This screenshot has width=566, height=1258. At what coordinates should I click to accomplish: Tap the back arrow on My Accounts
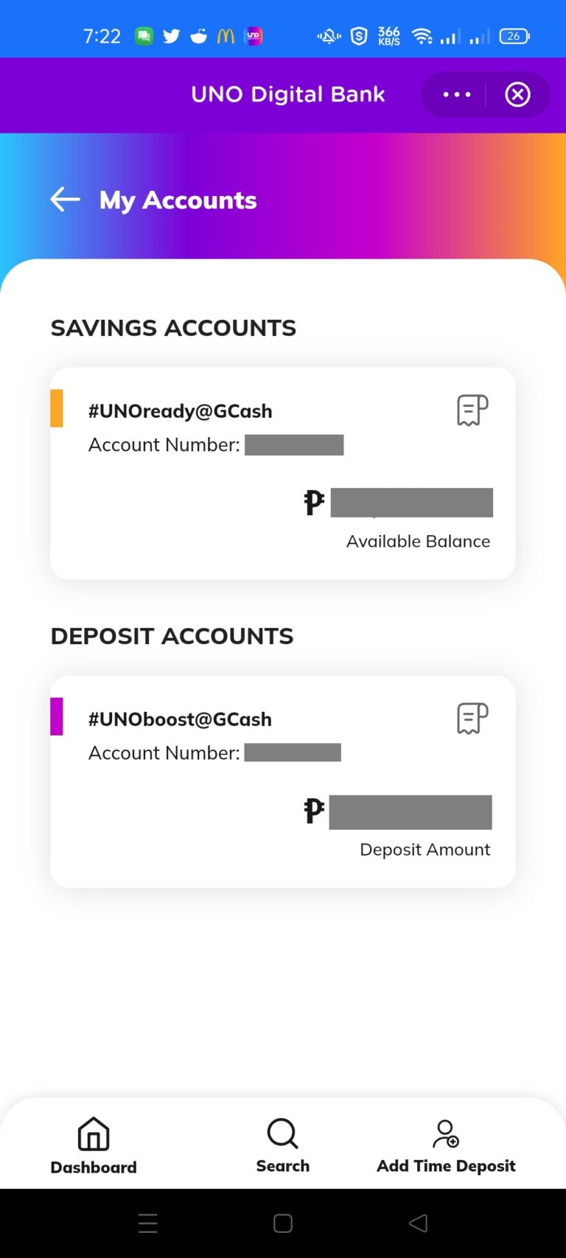point(64,199)
